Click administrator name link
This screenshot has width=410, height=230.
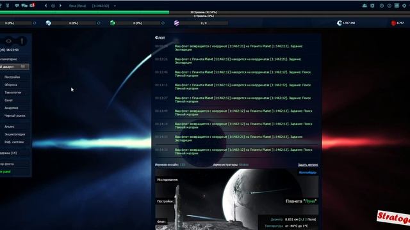(x=243, y=165)
